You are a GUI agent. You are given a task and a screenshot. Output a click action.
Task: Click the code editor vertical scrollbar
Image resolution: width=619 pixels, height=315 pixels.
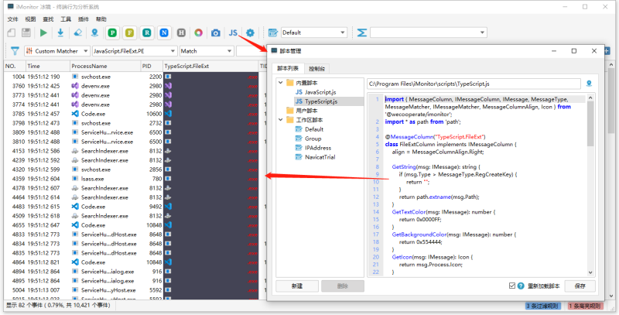(x=590, y=185)
